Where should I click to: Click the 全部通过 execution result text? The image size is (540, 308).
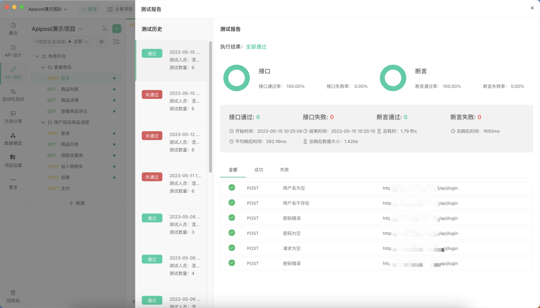(256, 47)
